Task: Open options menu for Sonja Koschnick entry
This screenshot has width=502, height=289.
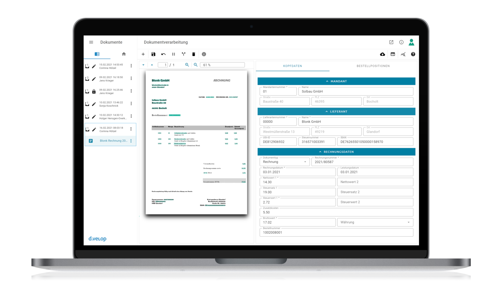Action: pyautogui.click(x=131, y=104)
